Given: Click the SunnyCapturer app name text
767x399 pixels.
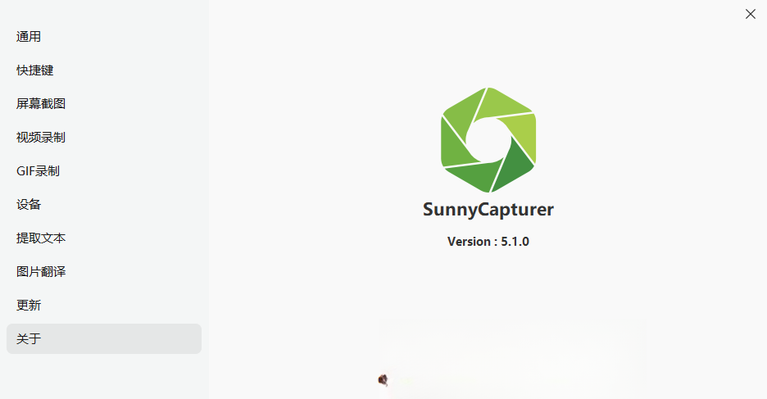Looking at the screenshot, I should coord(488,210).
